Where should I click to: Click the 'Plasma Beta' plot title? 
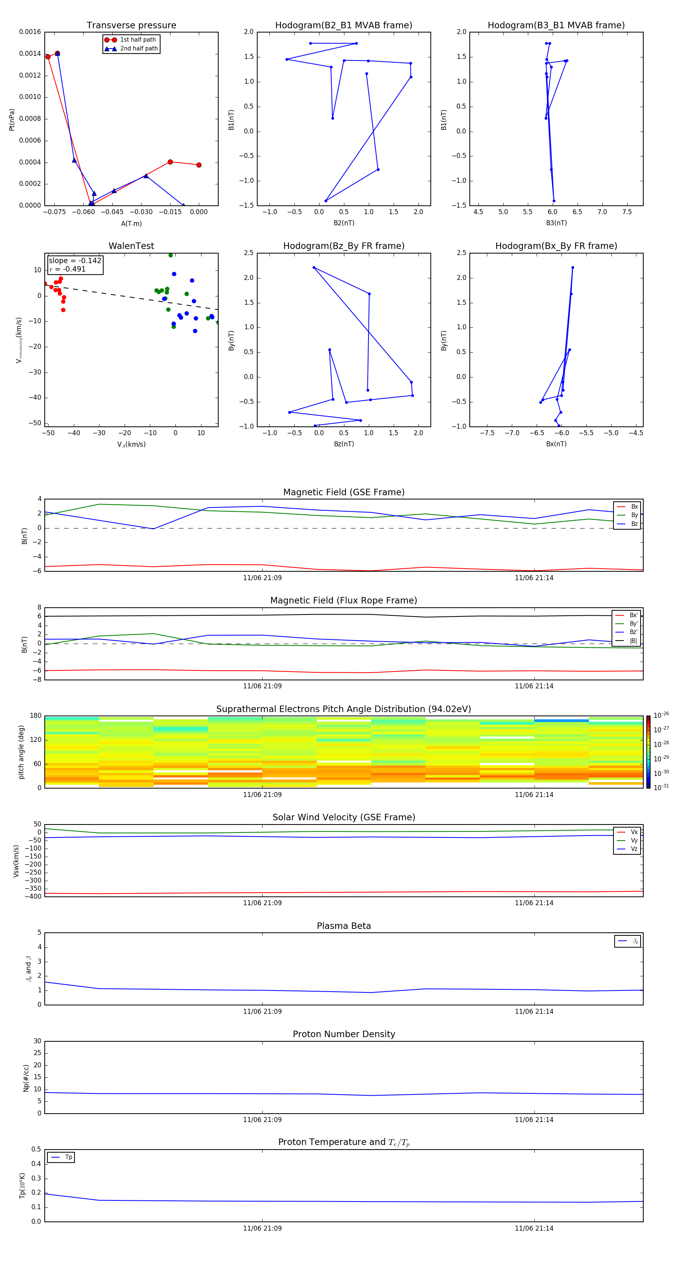[x=344, y=926]
